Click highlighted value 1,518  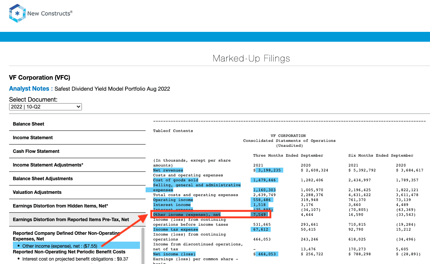pyautogui.click(x=259, y=205)
